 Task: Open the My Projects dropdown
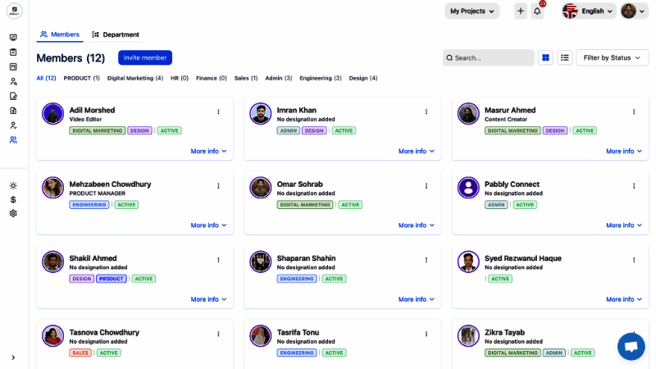471,11
